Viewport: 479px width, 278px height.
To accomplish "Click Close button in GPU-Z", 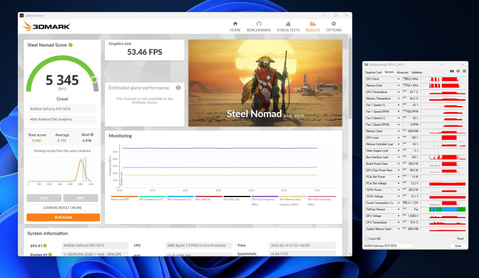I will (458, 246).
